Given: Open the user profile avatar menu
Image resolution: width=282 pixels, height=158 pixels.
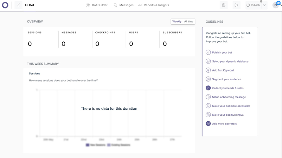Looking at the screenshot, I should click(276, 5).
